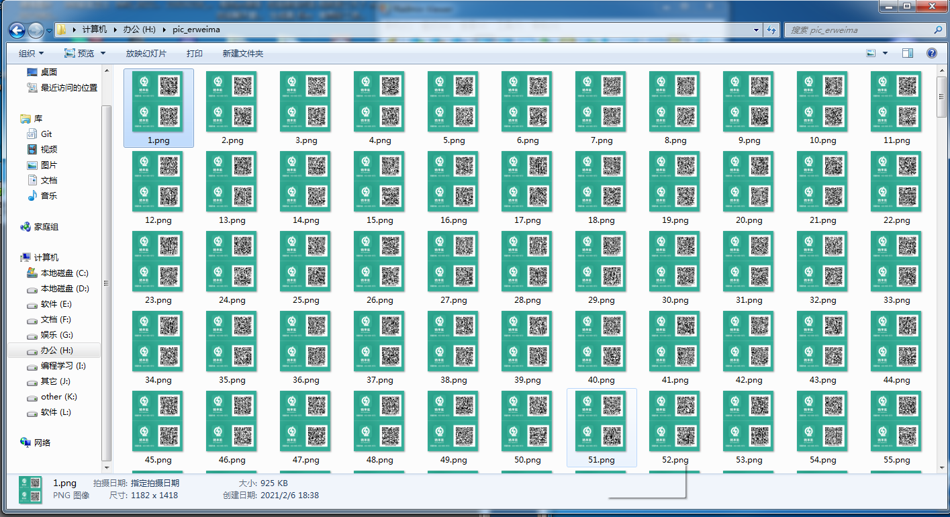The width and height of the screenshot is (950, 517).
Task: Select 家庭组 in sidebar
Action: (x=40, y=227)
